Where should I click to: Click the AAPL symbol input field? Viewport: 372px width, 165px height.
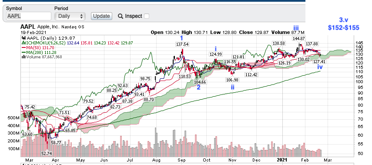coord(29,16)
